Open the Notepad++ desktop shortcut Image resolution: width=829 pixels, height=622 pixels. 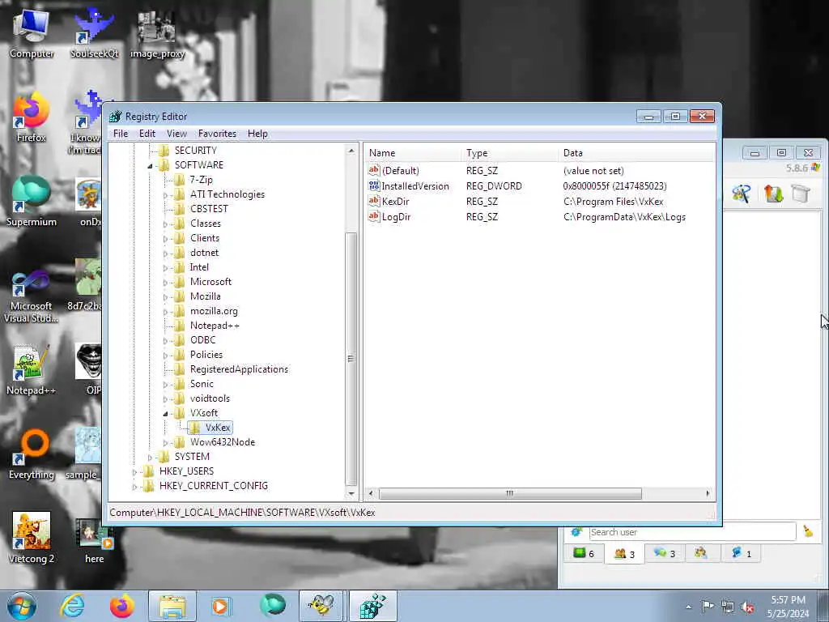(x=32, y=370)
